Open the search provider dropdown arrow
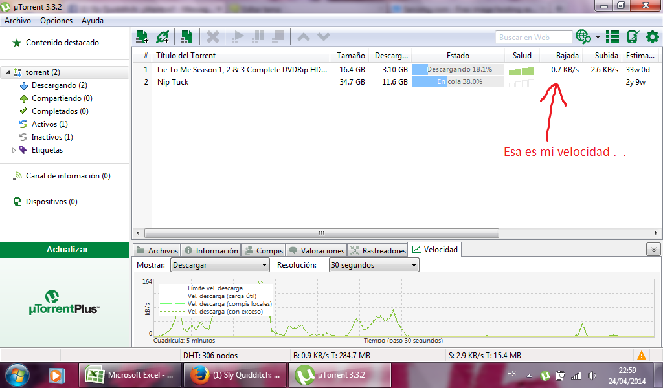This screenshot has width=663, height=388. coord(598,37)
